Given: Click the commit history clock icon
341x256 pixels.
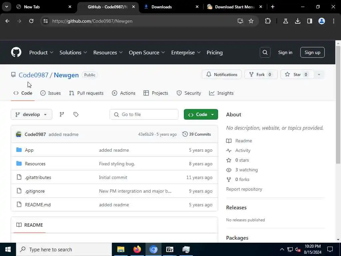Looking at the screenshot, I should [185, 134].
